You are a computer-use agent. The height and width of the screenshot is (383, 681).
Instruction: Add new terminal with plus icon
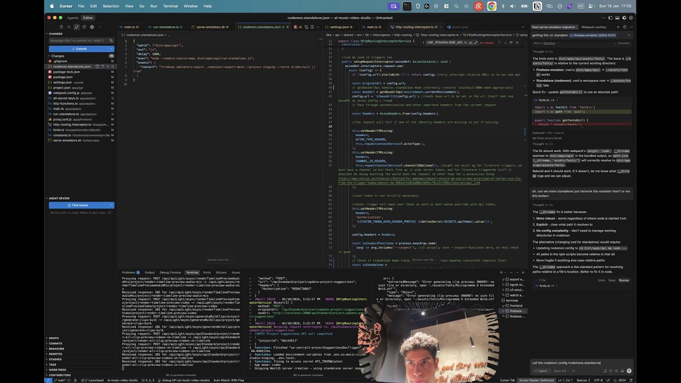point(501,272)
